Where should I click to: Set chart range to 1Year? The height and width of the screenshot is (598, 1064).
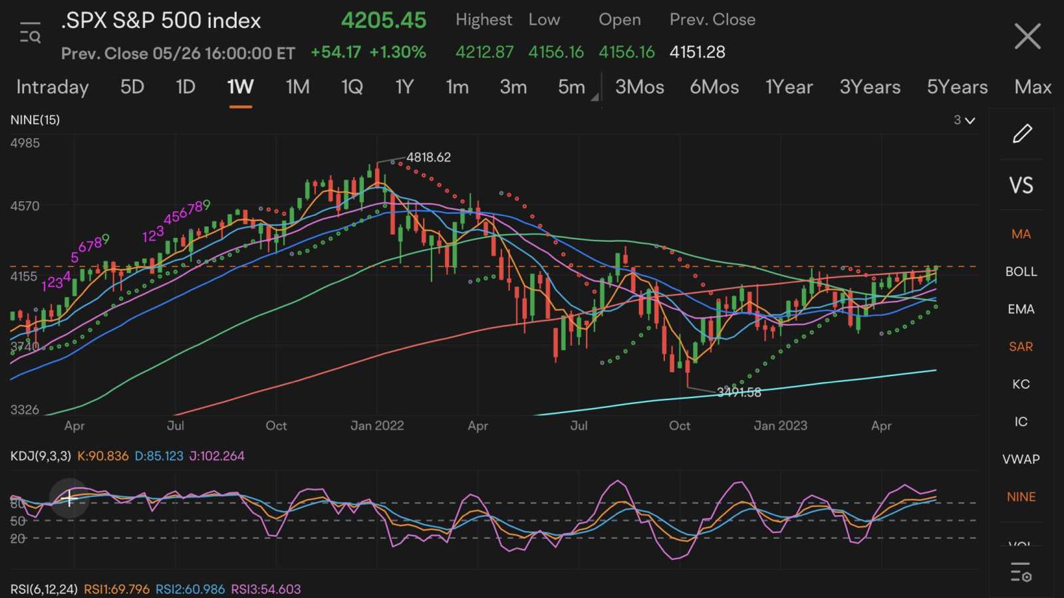pos(789,87)
